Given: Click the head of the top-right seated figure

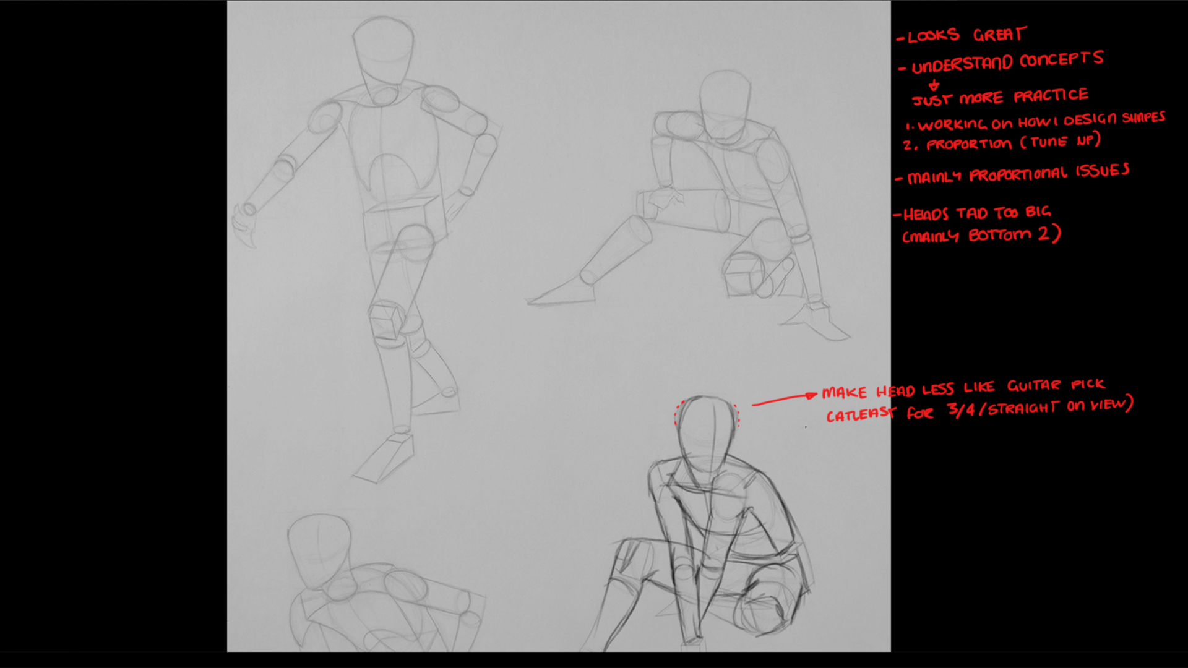Looking at the screenshot, I should (x=724, y=102).
